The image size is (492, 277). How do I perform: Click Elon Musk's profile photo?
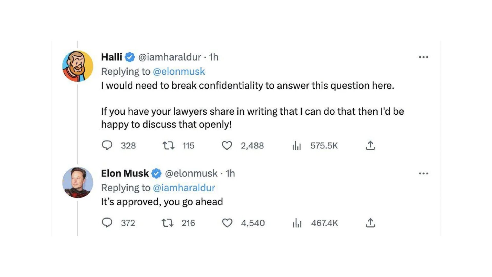[78, 183]
